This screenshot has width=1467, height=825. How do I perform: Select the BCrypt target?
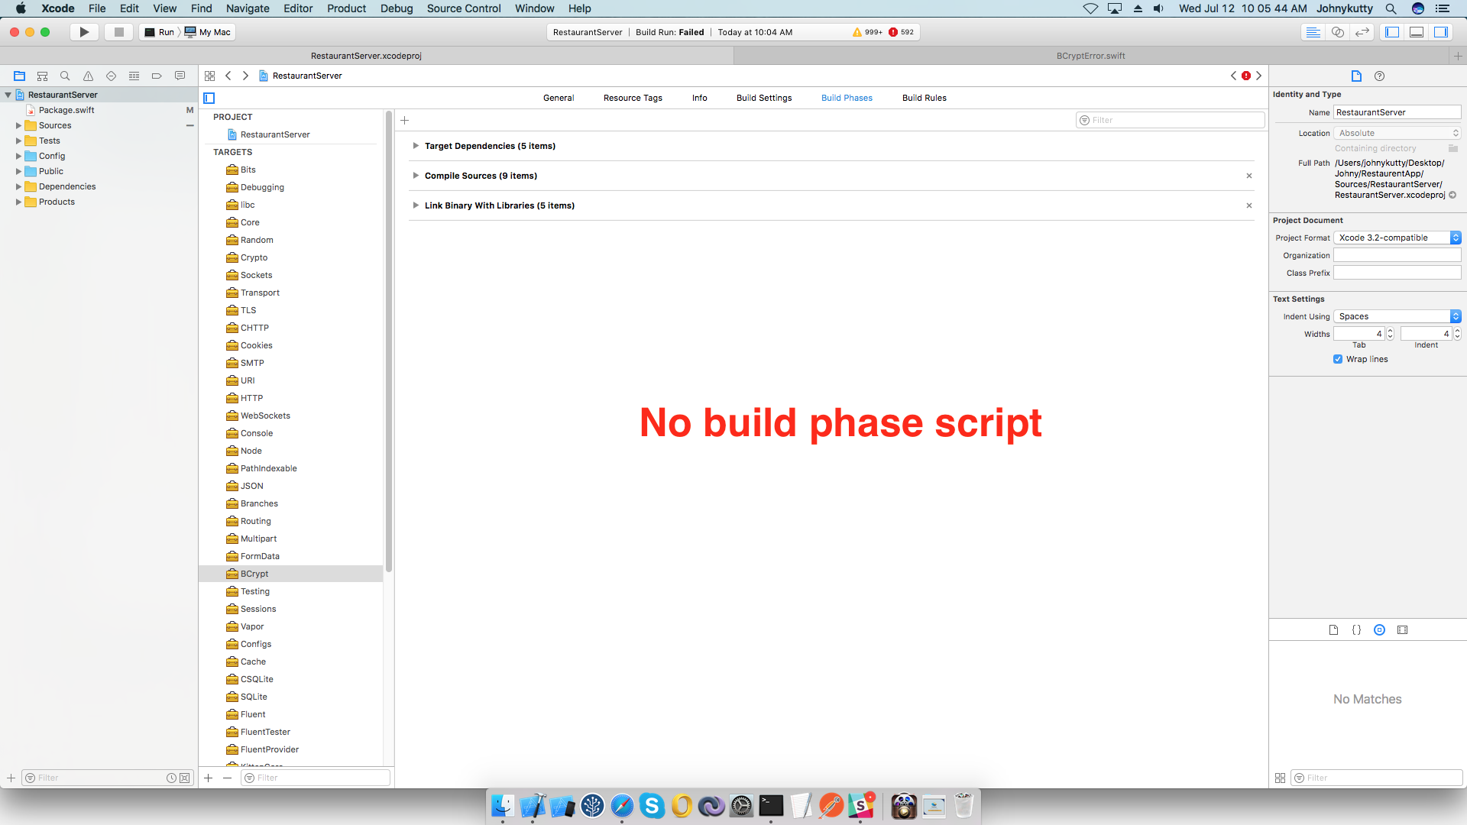pos(290,574)
